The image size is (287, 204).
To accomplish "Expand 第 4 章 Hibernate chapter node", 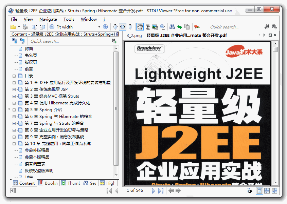I will (x=14, y=103).
